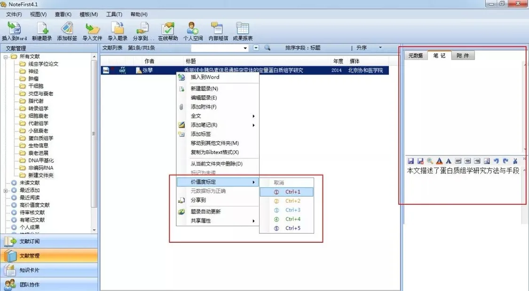Open Personal Space (个人空间) from the toolbar
Image resolution: width=529 pixels, height=291 pixels.
[x=193, y=31]
